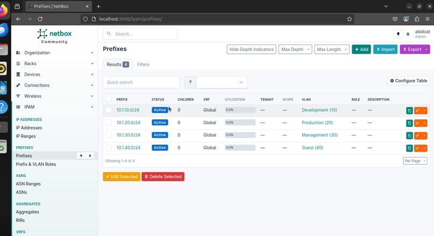Open the saved filter dropdown
Image resolution: width=434 pixels, height=236 pixels.
point(222,82)
